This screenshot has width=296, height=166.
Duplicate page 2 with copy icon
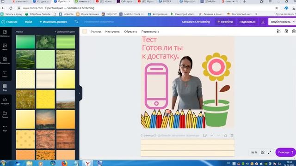[225, 135]
